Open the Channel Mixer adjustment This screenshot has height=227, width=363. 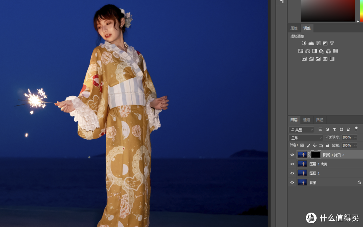[328, 51]
